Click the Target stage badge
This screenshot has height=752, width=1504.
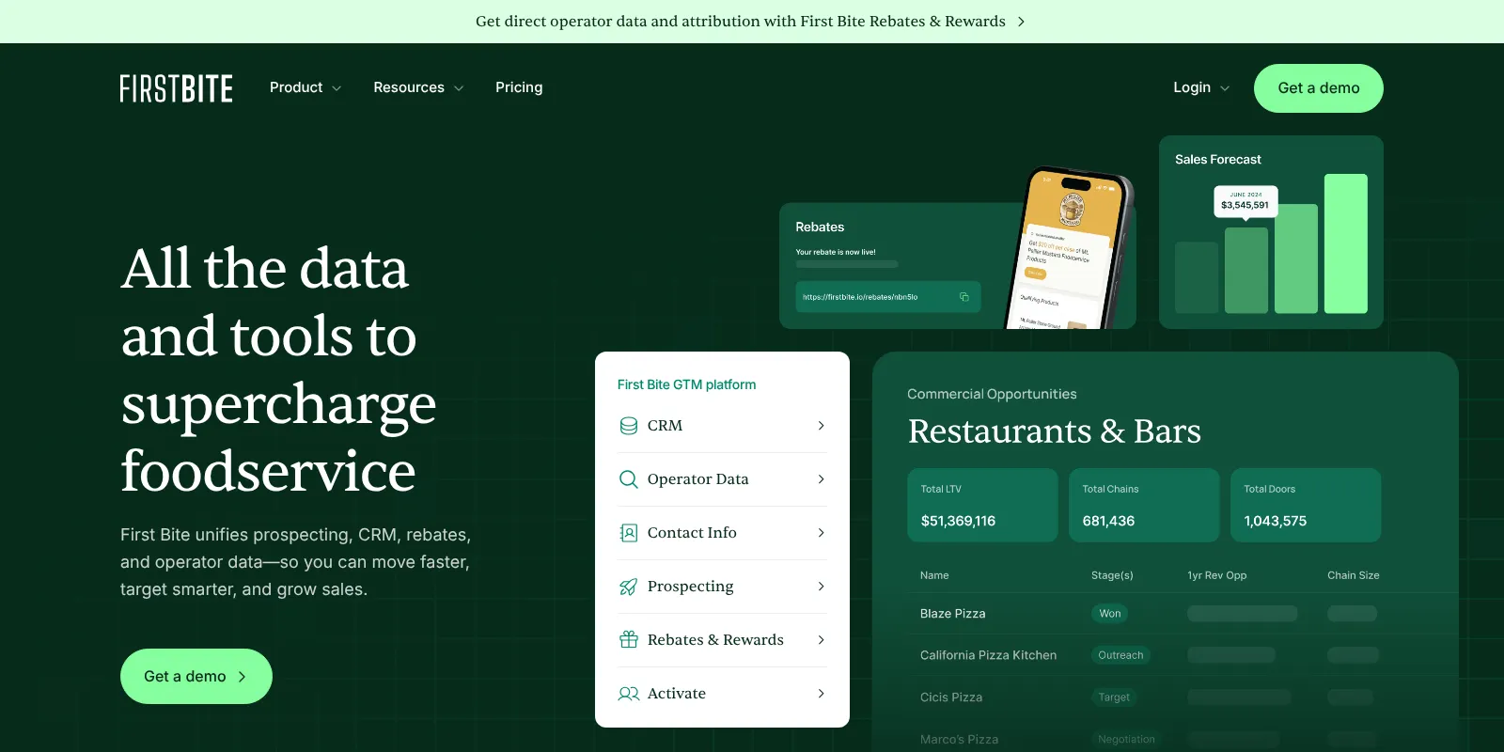pyautogui.click(x=1114, y=697)
